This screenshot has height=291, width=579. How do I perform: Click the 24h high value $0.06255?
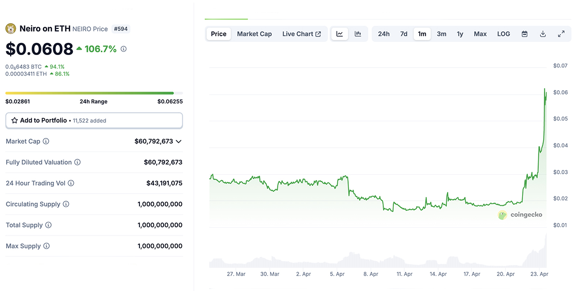tap(170, 101)
